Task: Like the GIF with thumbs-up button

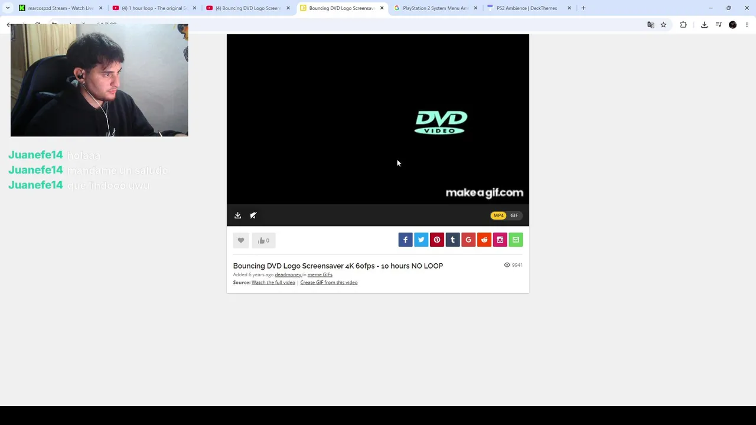Action: tap(263, 240)
